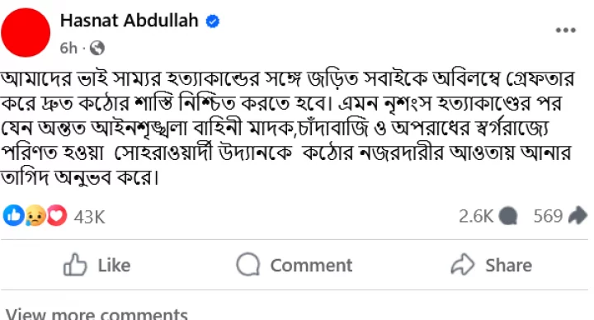
Task: Open Hasnat Abdullah's profile name link
Action: pyautogui.click(x=130, y=21)
